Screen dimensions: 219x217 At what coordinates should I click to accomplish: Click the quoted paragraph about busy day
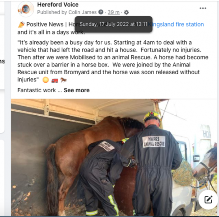click(x=113, y=61)
